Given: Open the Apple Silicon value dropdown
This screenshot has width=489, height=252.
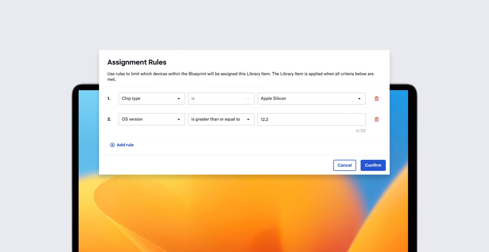Looking at the screenshot, I should 311,98.
